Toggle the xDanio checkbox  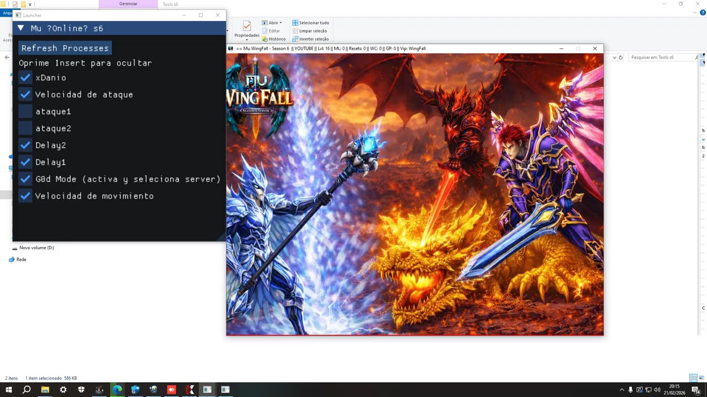pyautogui.click(x=25, y=78)
